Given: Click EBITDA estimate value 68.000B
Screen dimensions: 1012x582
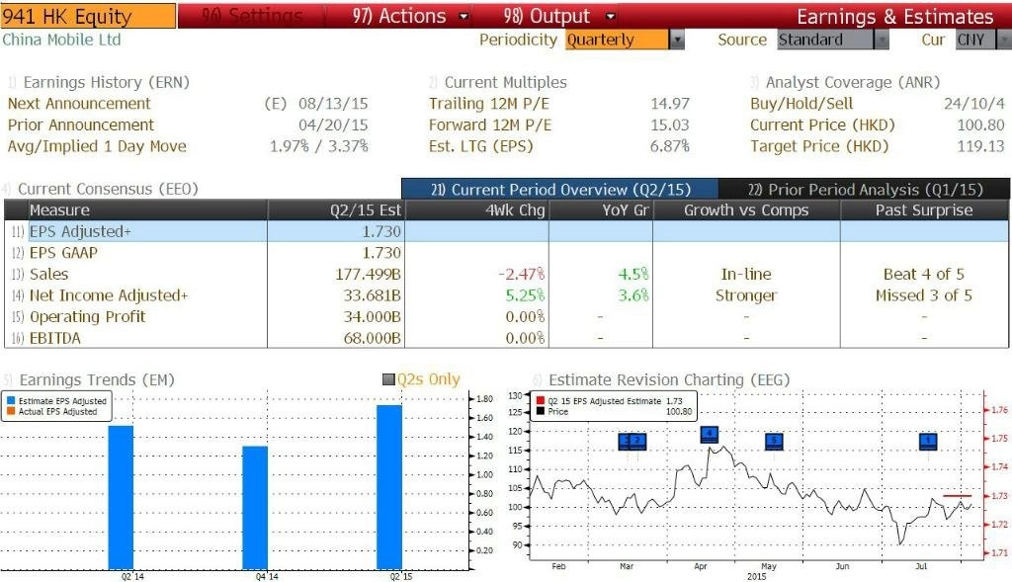Looking at the screenshot, I should click(x=372, y=338).
